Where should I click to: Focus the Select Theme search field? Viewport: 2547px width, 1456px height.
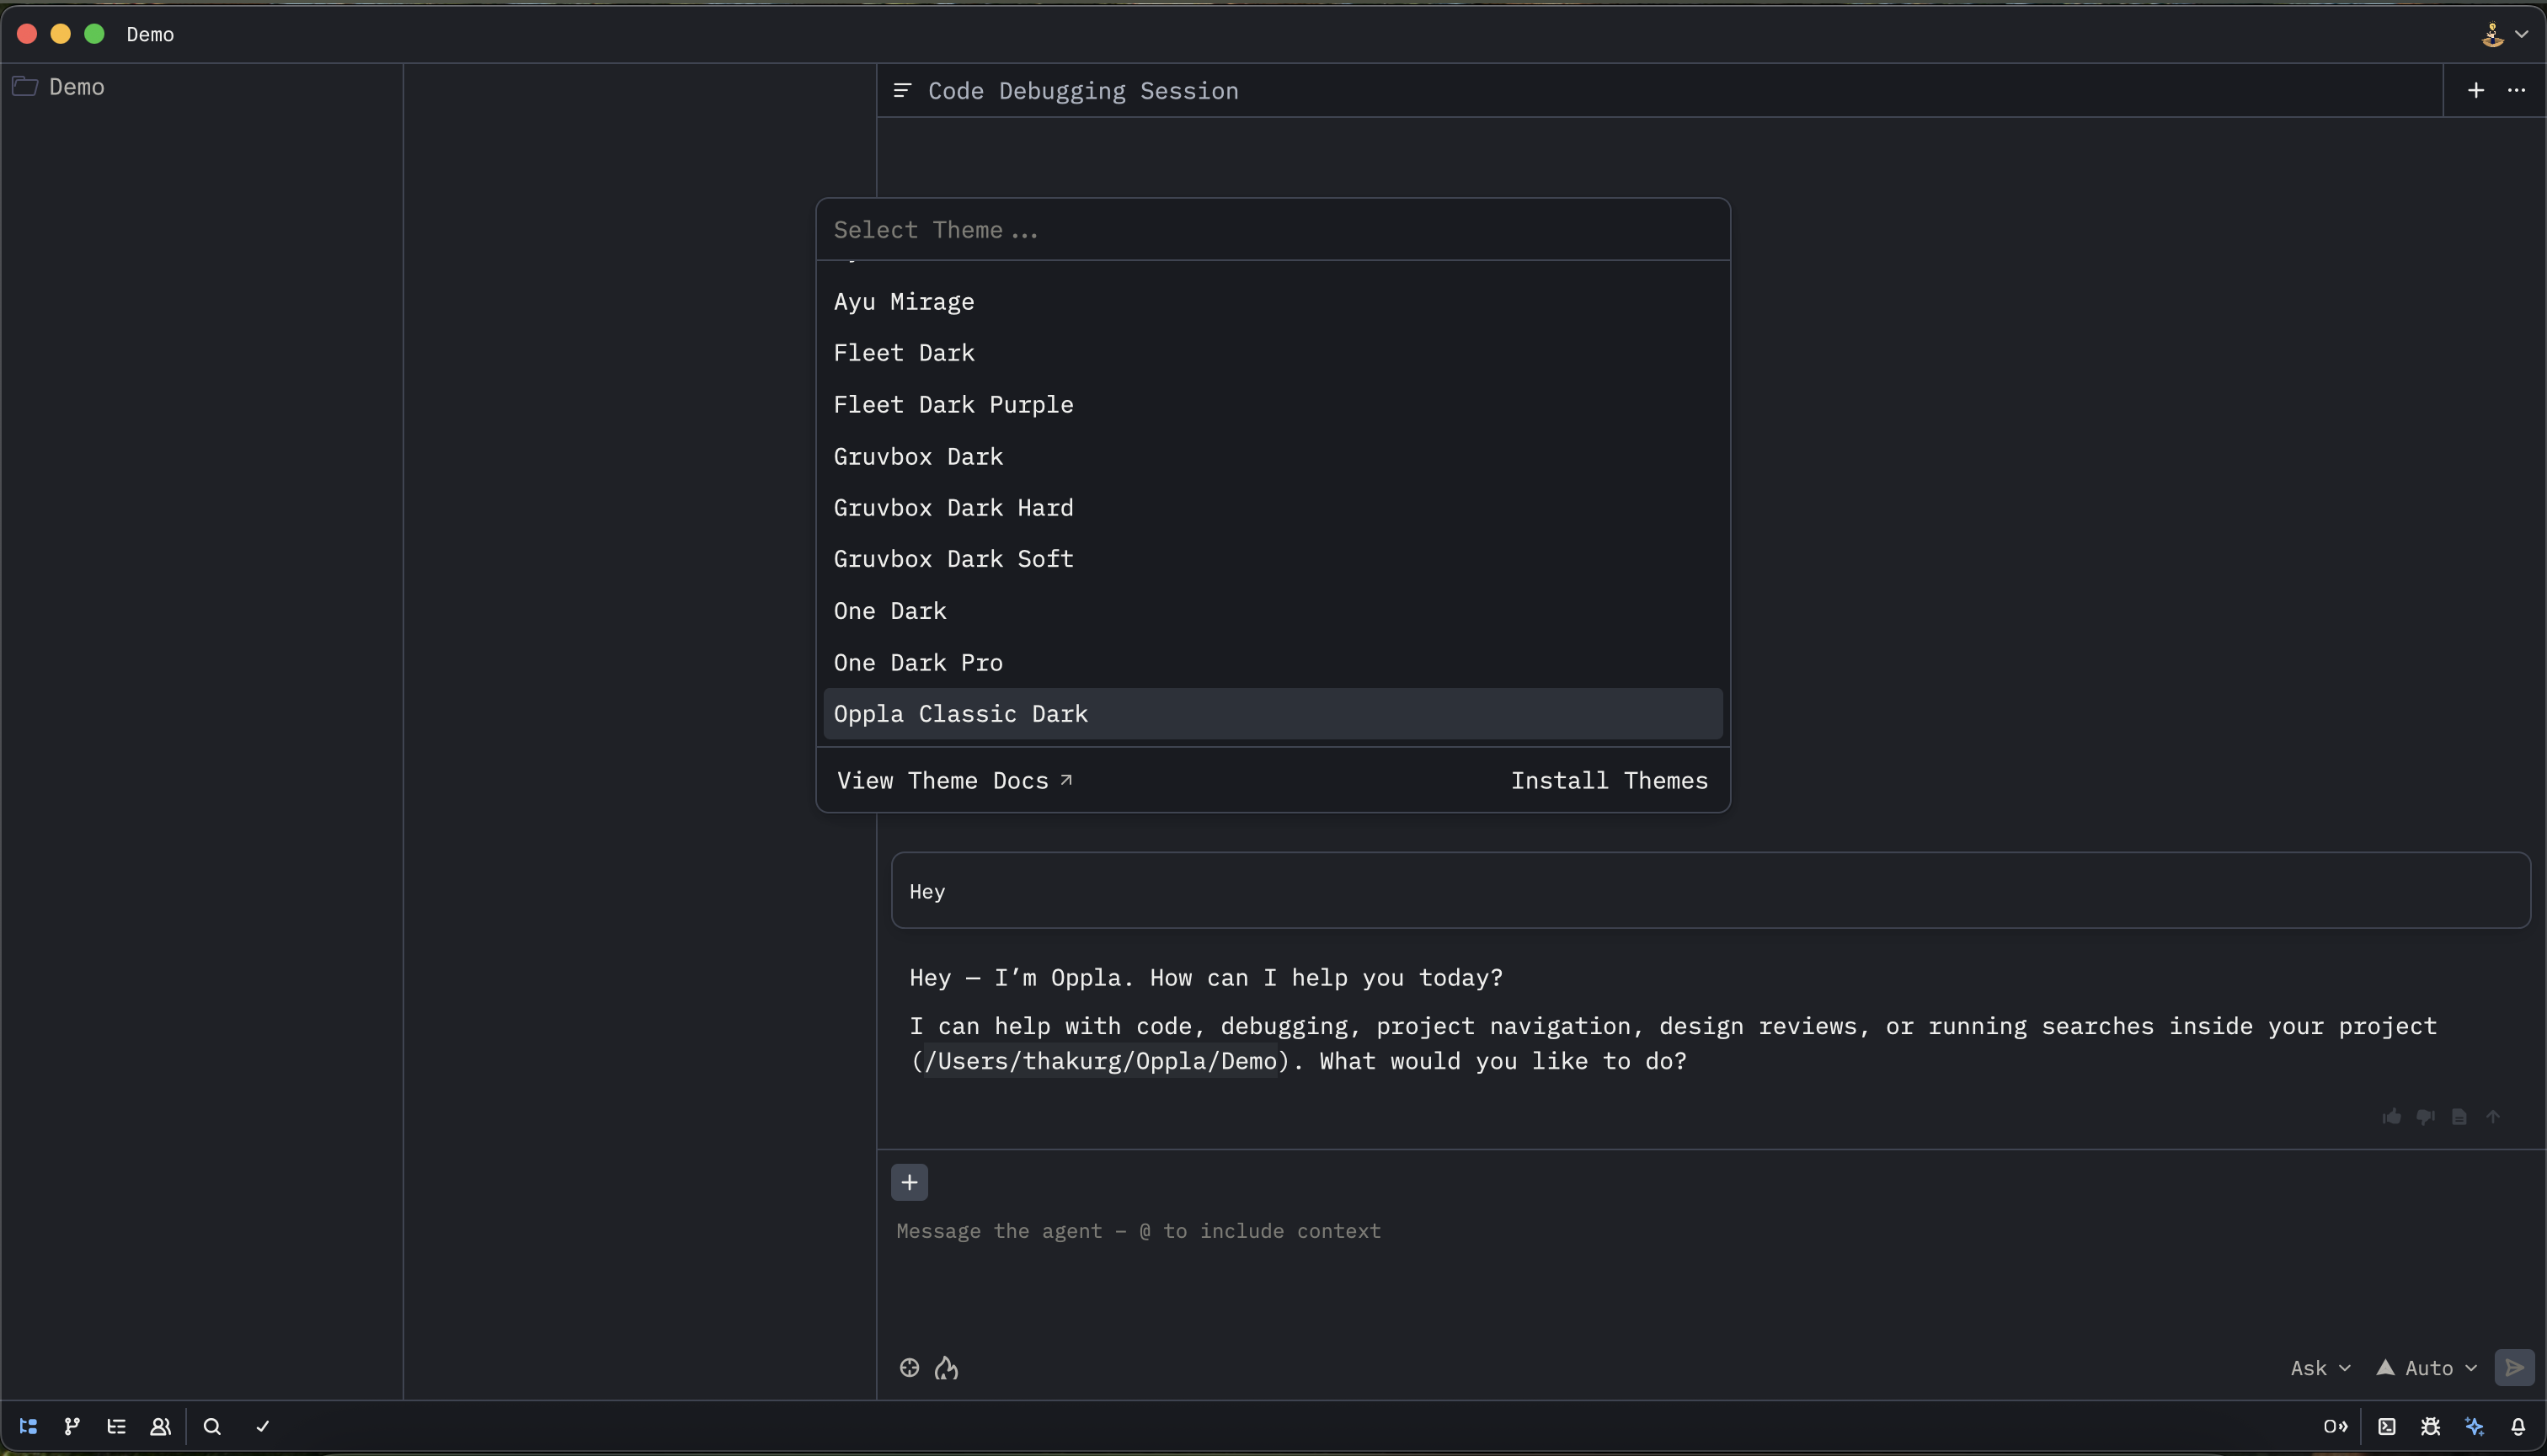(x=1273, y=230)
